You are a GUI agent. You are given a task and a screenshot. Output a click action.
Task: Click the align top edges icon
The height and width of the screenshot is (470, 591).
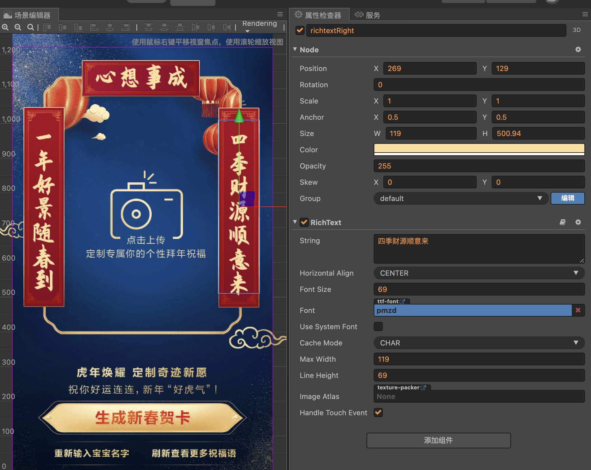tap(47, 28)
